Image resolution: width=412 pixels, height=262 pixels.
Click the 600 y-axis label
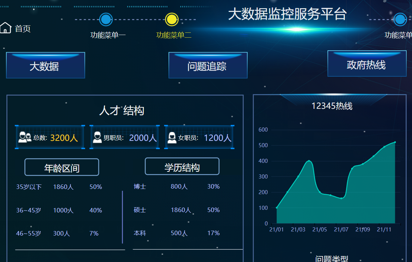[x=263, y=130]
